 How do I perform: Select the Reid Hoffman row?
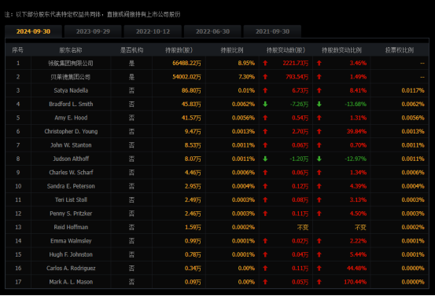coord(217,228)
